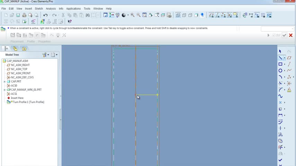296x166 pixels.
Task: Cancel the feature with red X
Action: pyautogui.click(x=291, y=35)
